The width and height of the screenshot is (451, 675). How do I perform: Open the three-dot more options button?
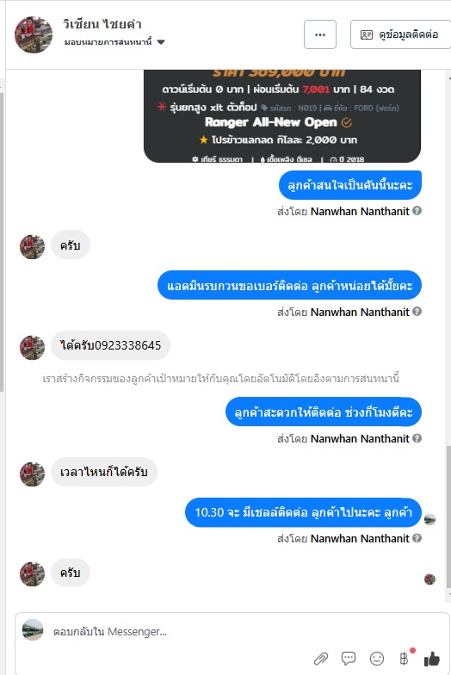(320, 34)
